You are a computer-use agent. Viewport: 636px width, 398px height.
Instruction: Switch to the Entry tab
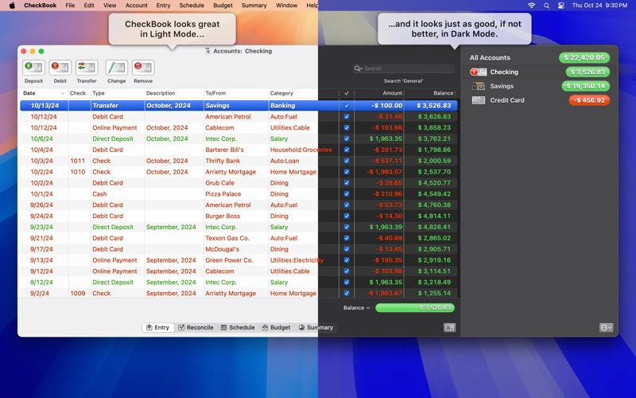tap(157, 327)
